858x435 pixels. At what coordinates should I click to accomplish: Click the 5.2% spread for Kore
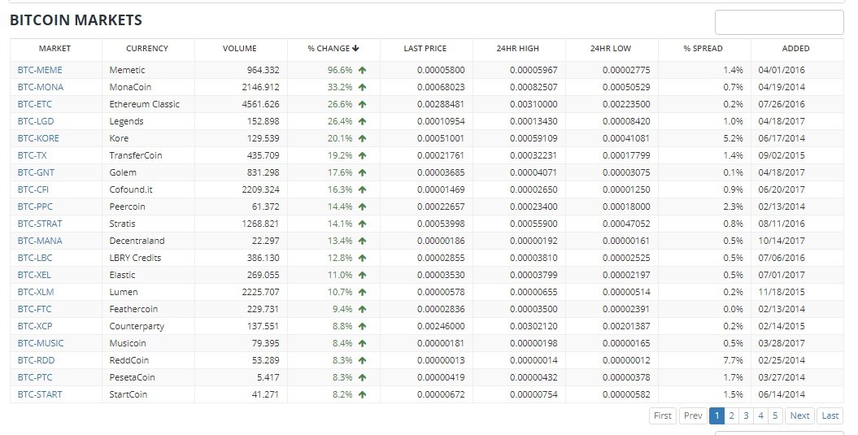(x=734, y=138)
